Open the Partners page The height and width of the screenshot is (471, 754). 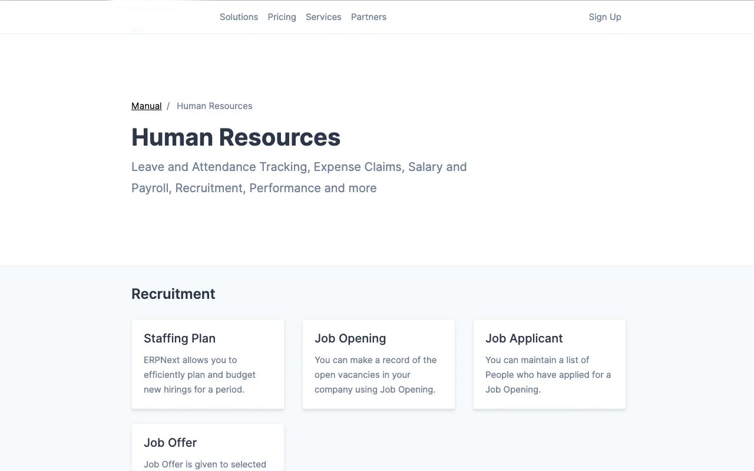(x=368, y=17)
